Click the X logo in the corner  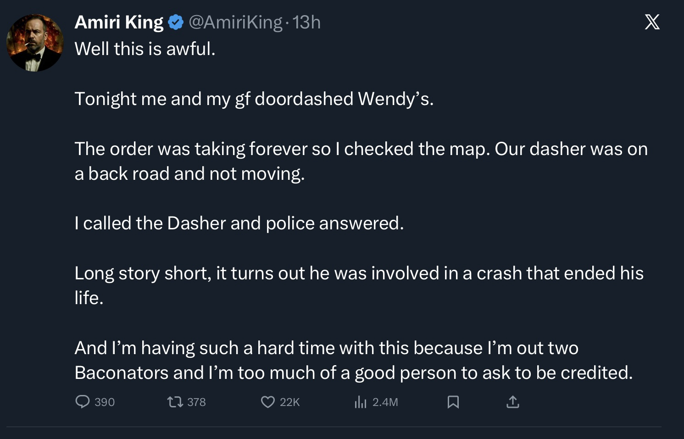[x=652, y=22]
